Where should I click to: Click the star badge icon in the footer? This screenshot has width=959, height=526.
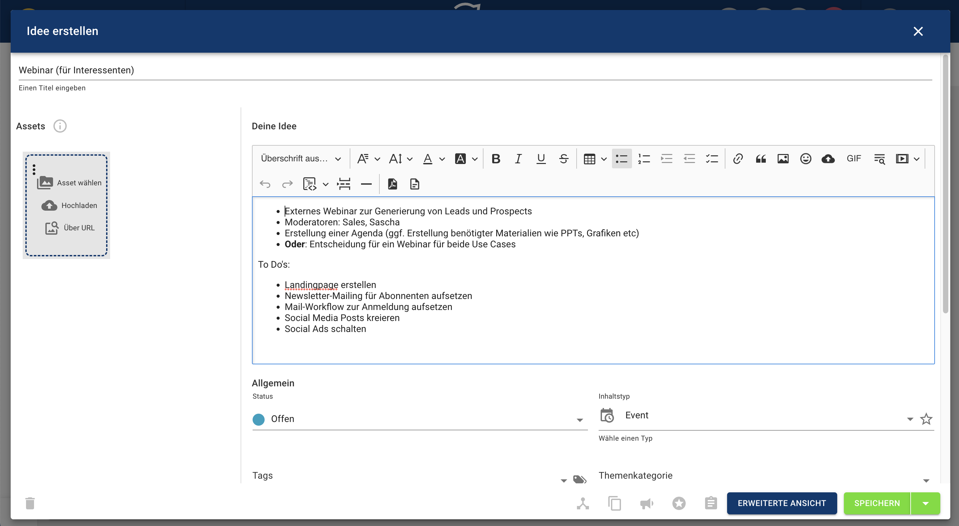(x=679, y=503)
